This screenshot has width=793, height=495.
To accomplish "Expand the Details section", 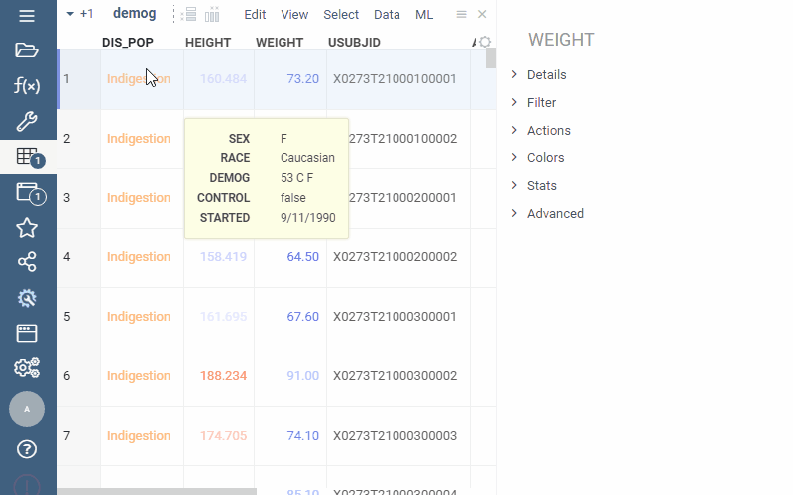I will pyautogui.click(x=546, y=75).
